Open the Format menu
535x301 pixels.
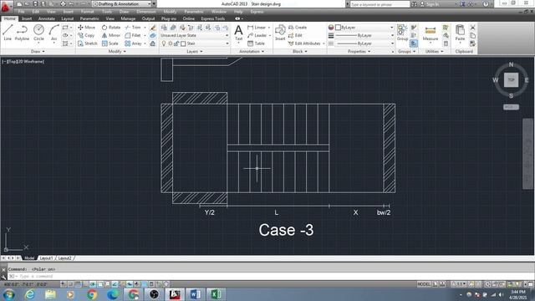pos(87,12)
